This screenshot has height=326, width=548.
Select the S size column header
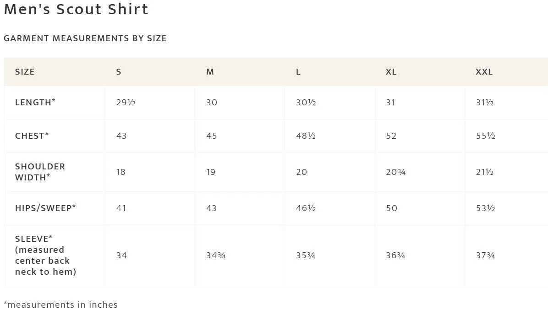click(x=119, y=71)
